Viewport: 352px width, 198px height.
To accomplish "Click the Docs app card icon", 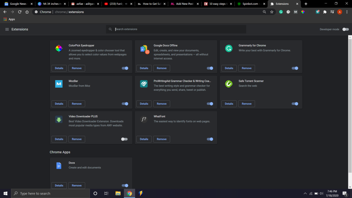I will (59, 166).
